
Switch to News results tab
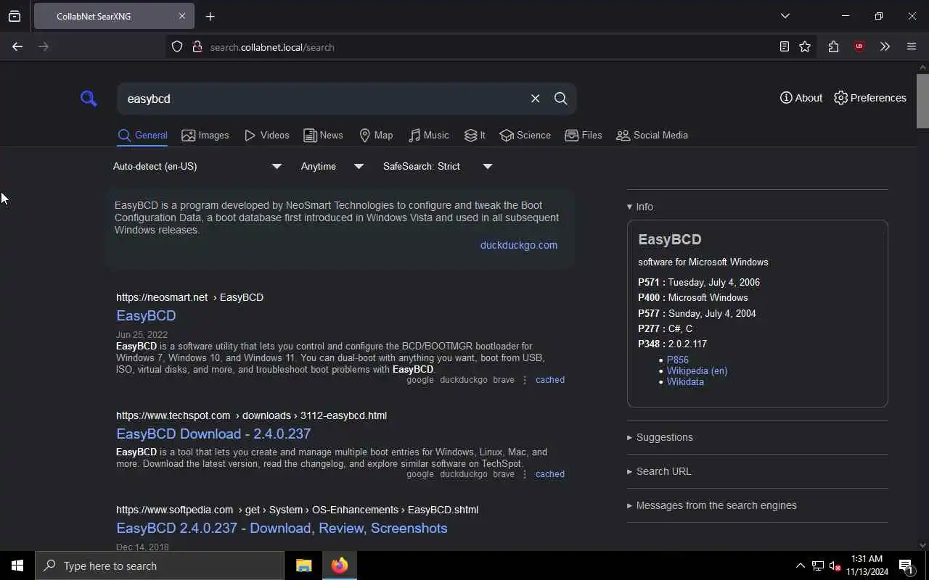[323, 135]
